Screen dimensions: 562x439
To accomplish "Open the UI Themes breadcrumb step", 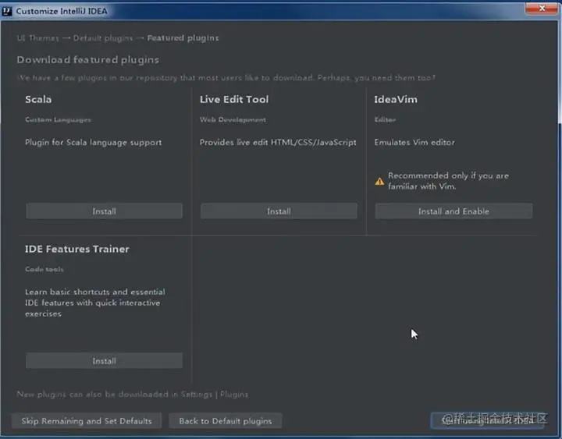I will 37,38.
